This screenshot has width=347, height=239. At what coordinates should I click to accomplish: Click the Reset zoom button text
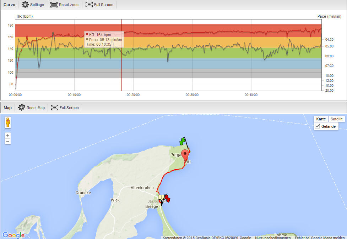click(x=69, y=5)
